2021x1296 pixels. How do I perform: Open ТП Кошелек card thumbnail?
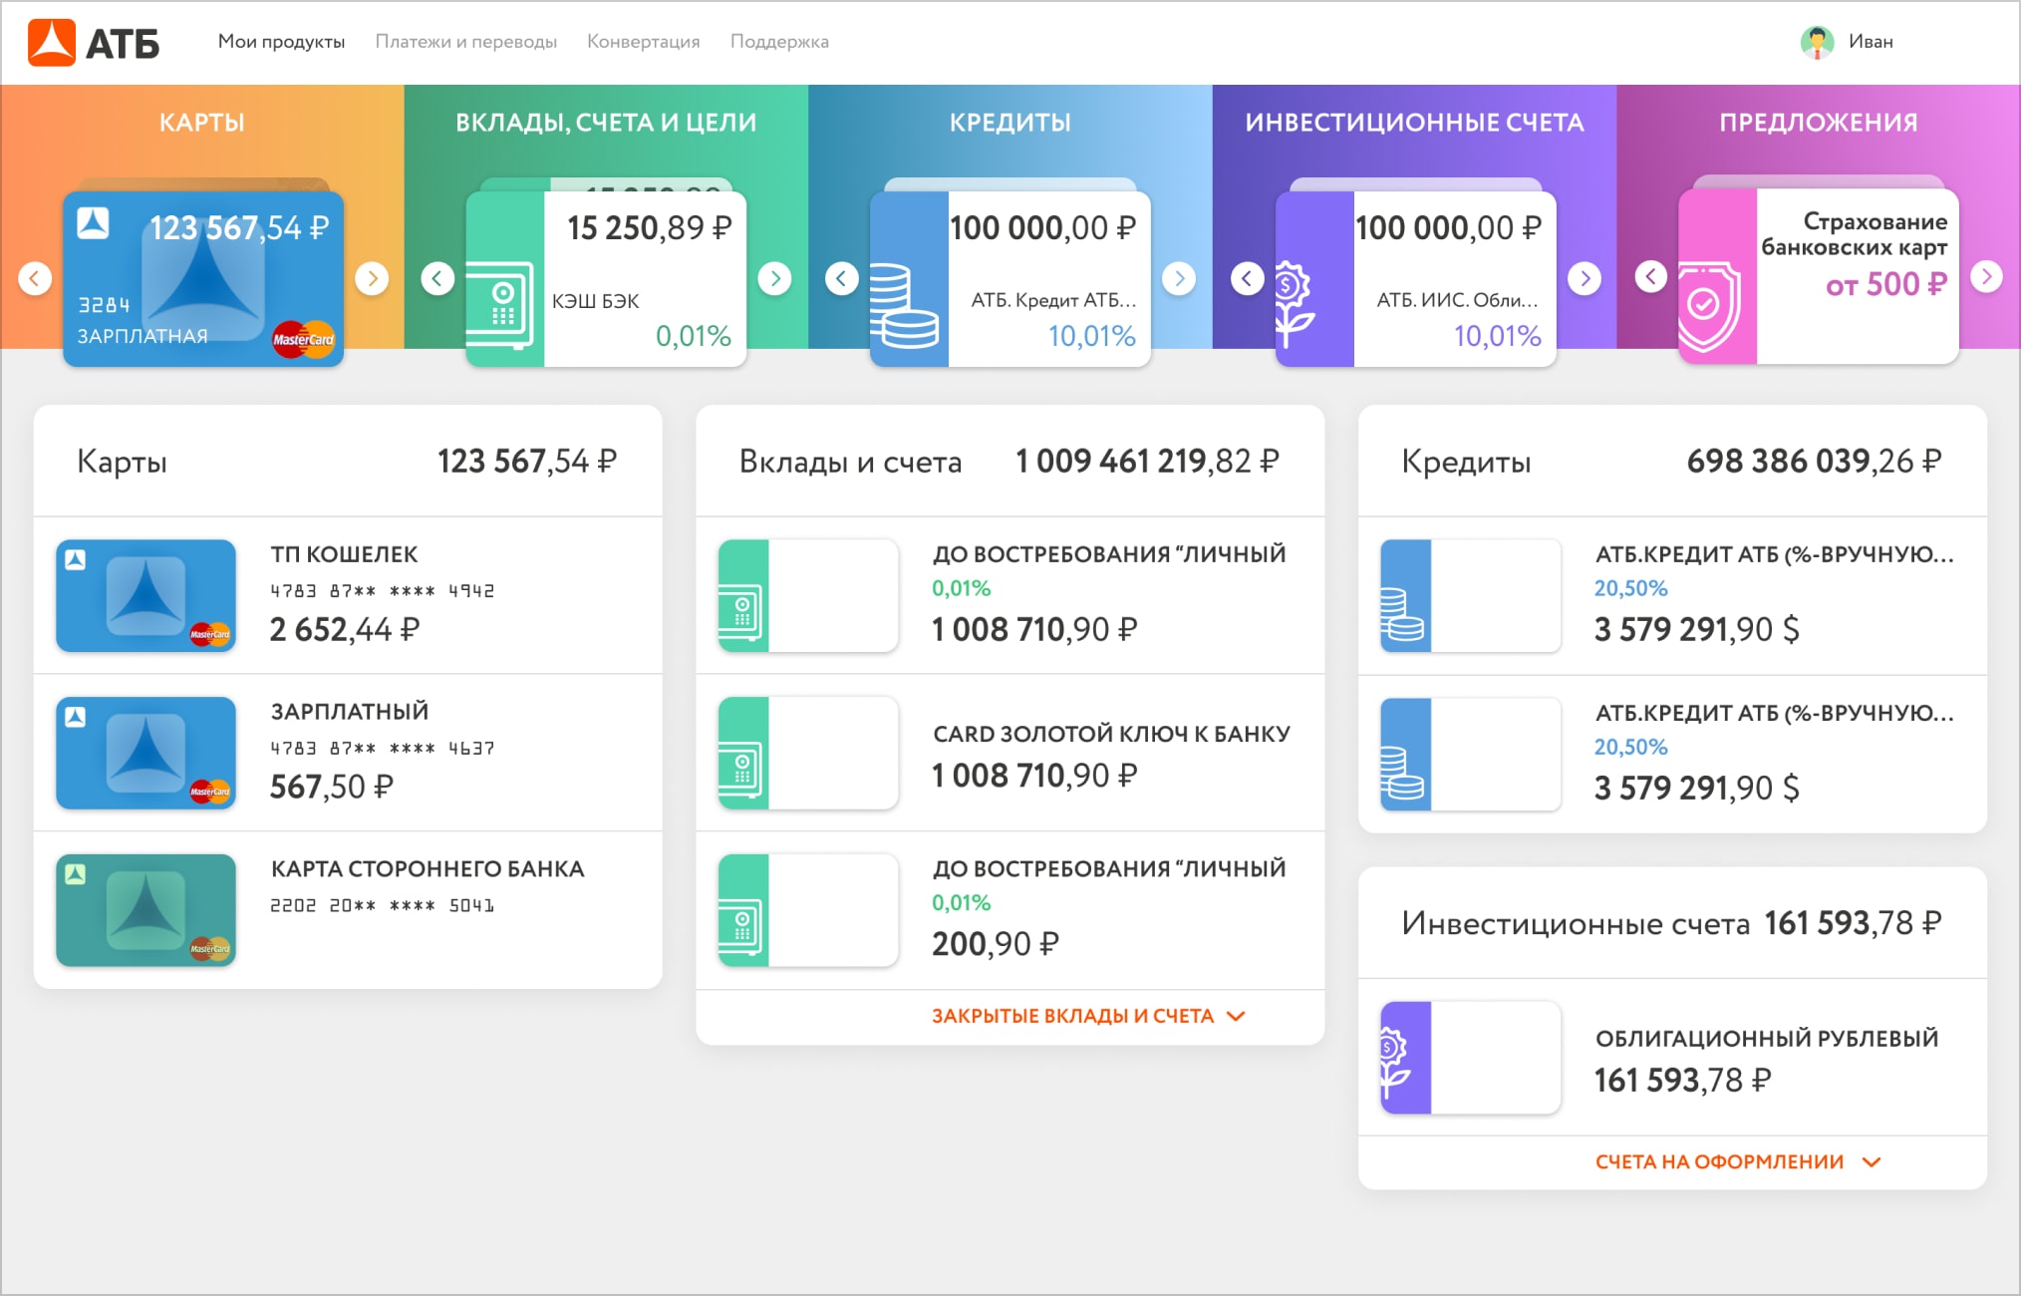tap(145, 595)
